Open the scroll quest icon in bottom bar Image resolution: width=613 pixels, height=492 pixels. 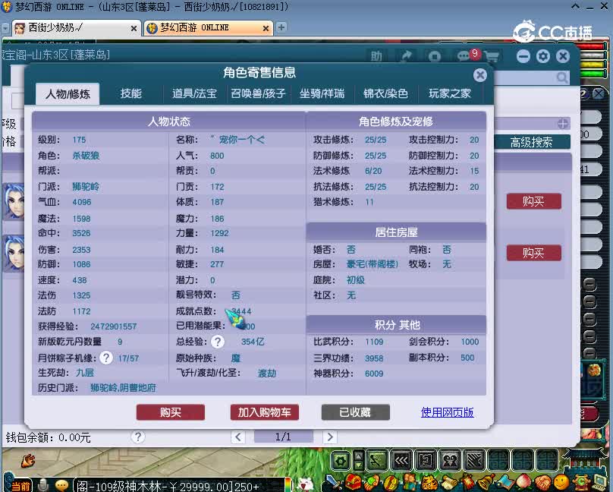pos(448,483)
